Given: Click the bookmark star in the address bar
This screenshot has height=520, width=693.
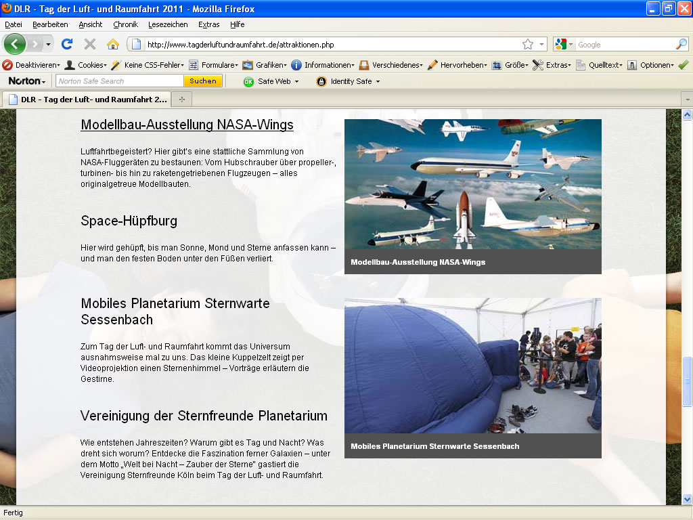Looking at the screenshot, I should (x=527, y=44).
